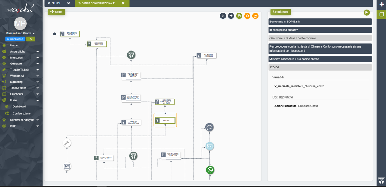Run the simulator with the play button
The width and height of the screenshot is (386, 187).
(x=366, y=12)
